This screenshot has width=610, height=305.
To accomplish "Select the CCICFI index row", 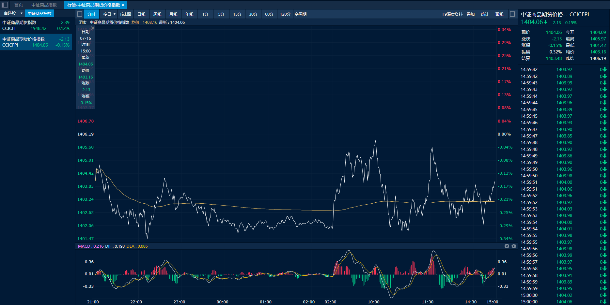I will [x=36, y=25].
